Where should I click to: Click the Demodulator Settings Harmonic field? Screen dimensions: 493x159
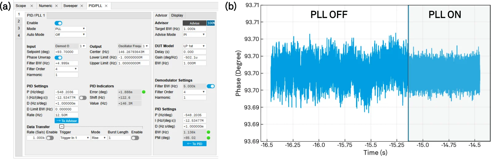pos(194,98)
